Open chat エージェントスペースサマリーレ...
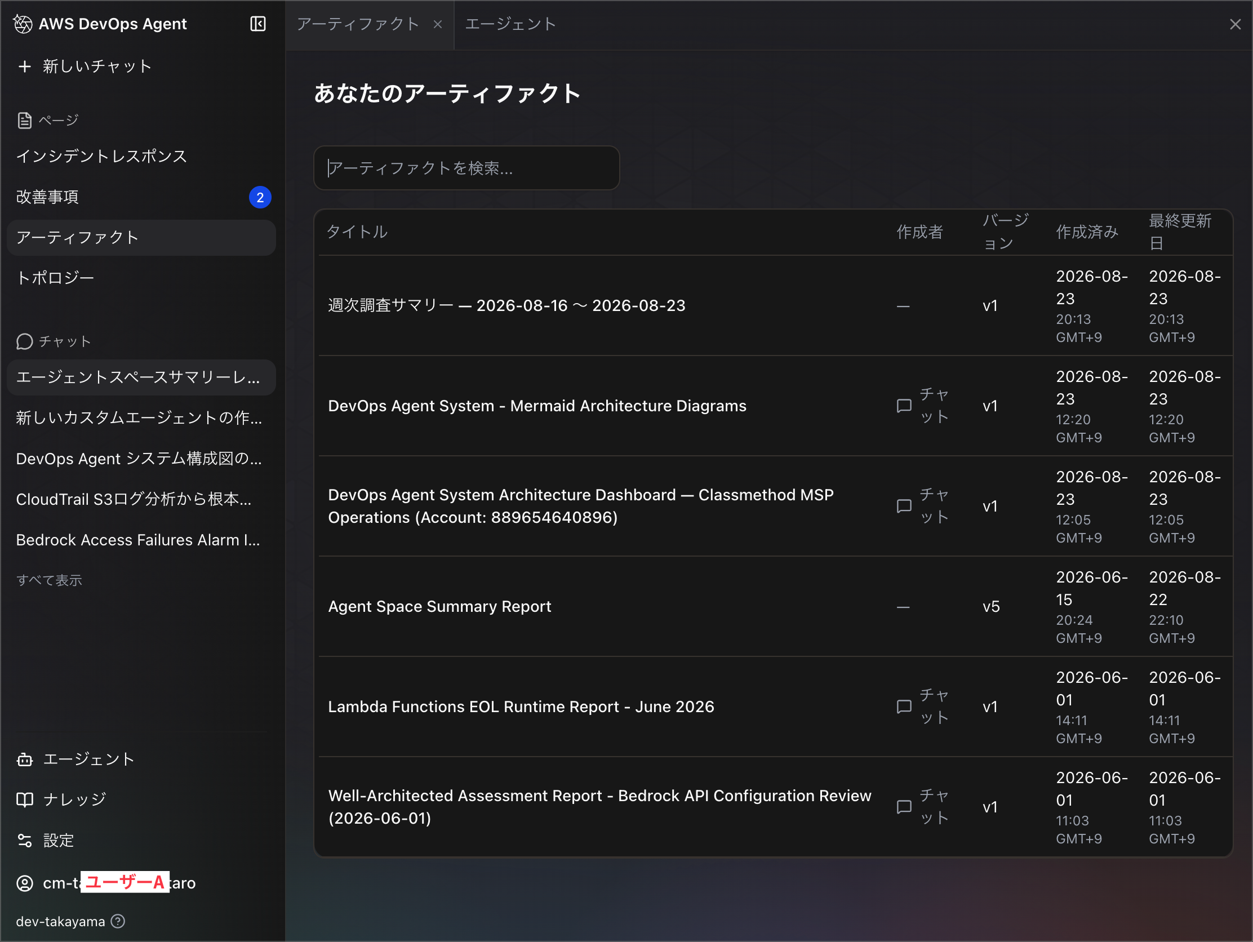Viewport: 1253px width, 942px height. [141, 378]
